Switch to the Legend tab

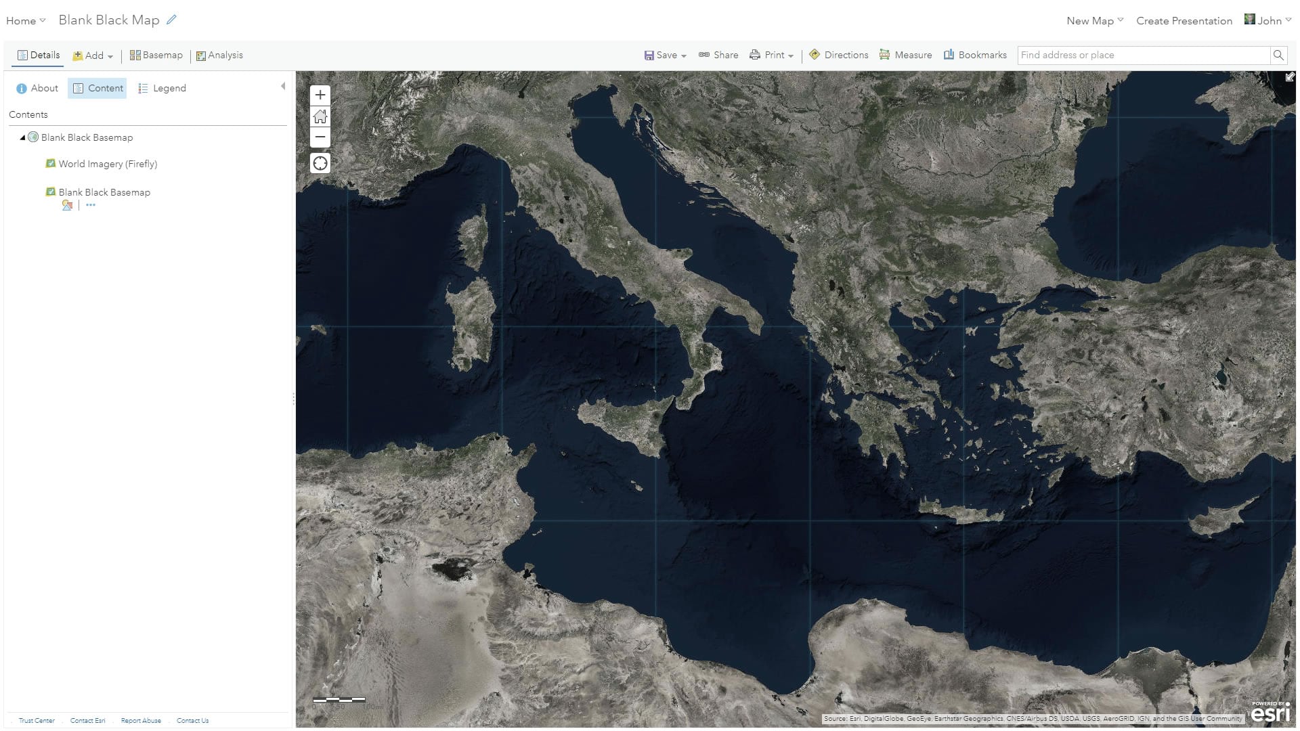[162, 88]
